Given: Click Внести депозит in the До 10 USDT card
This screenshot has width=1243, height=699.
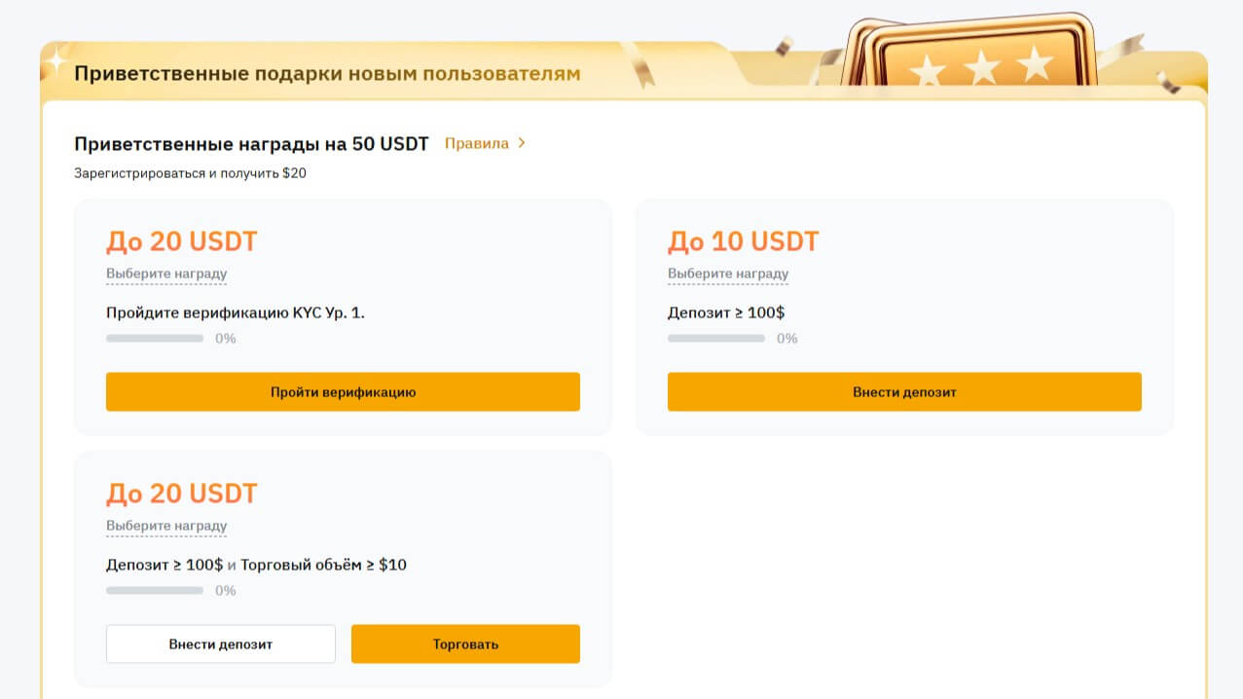Looking at the screenshot, I should [904, 391].
